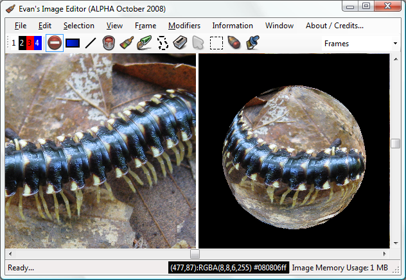Pick the blue filled rectangle tool

73,43
